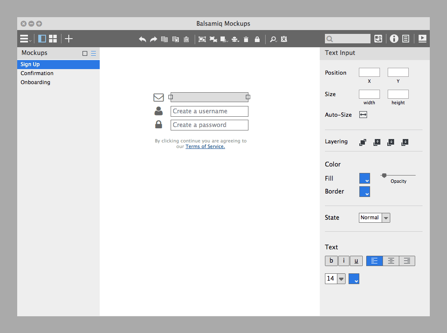Viewport: 447px width, 333px height.
Task: Lock the selected control
Action: click(257, 39)
